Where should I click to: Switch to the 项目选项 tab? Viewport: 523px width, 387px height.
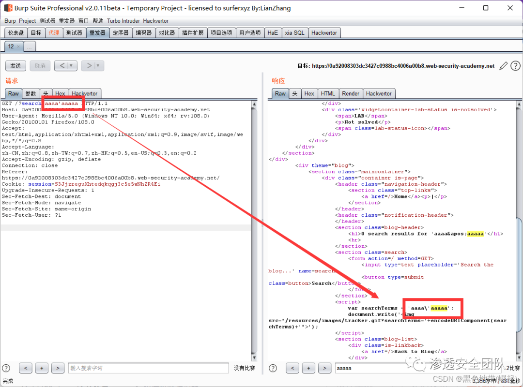[x=221, y=33]
